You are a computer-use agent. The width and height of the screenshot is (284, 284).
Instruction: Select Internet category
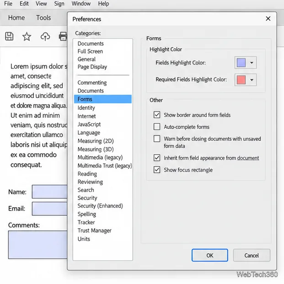point(86,116)
